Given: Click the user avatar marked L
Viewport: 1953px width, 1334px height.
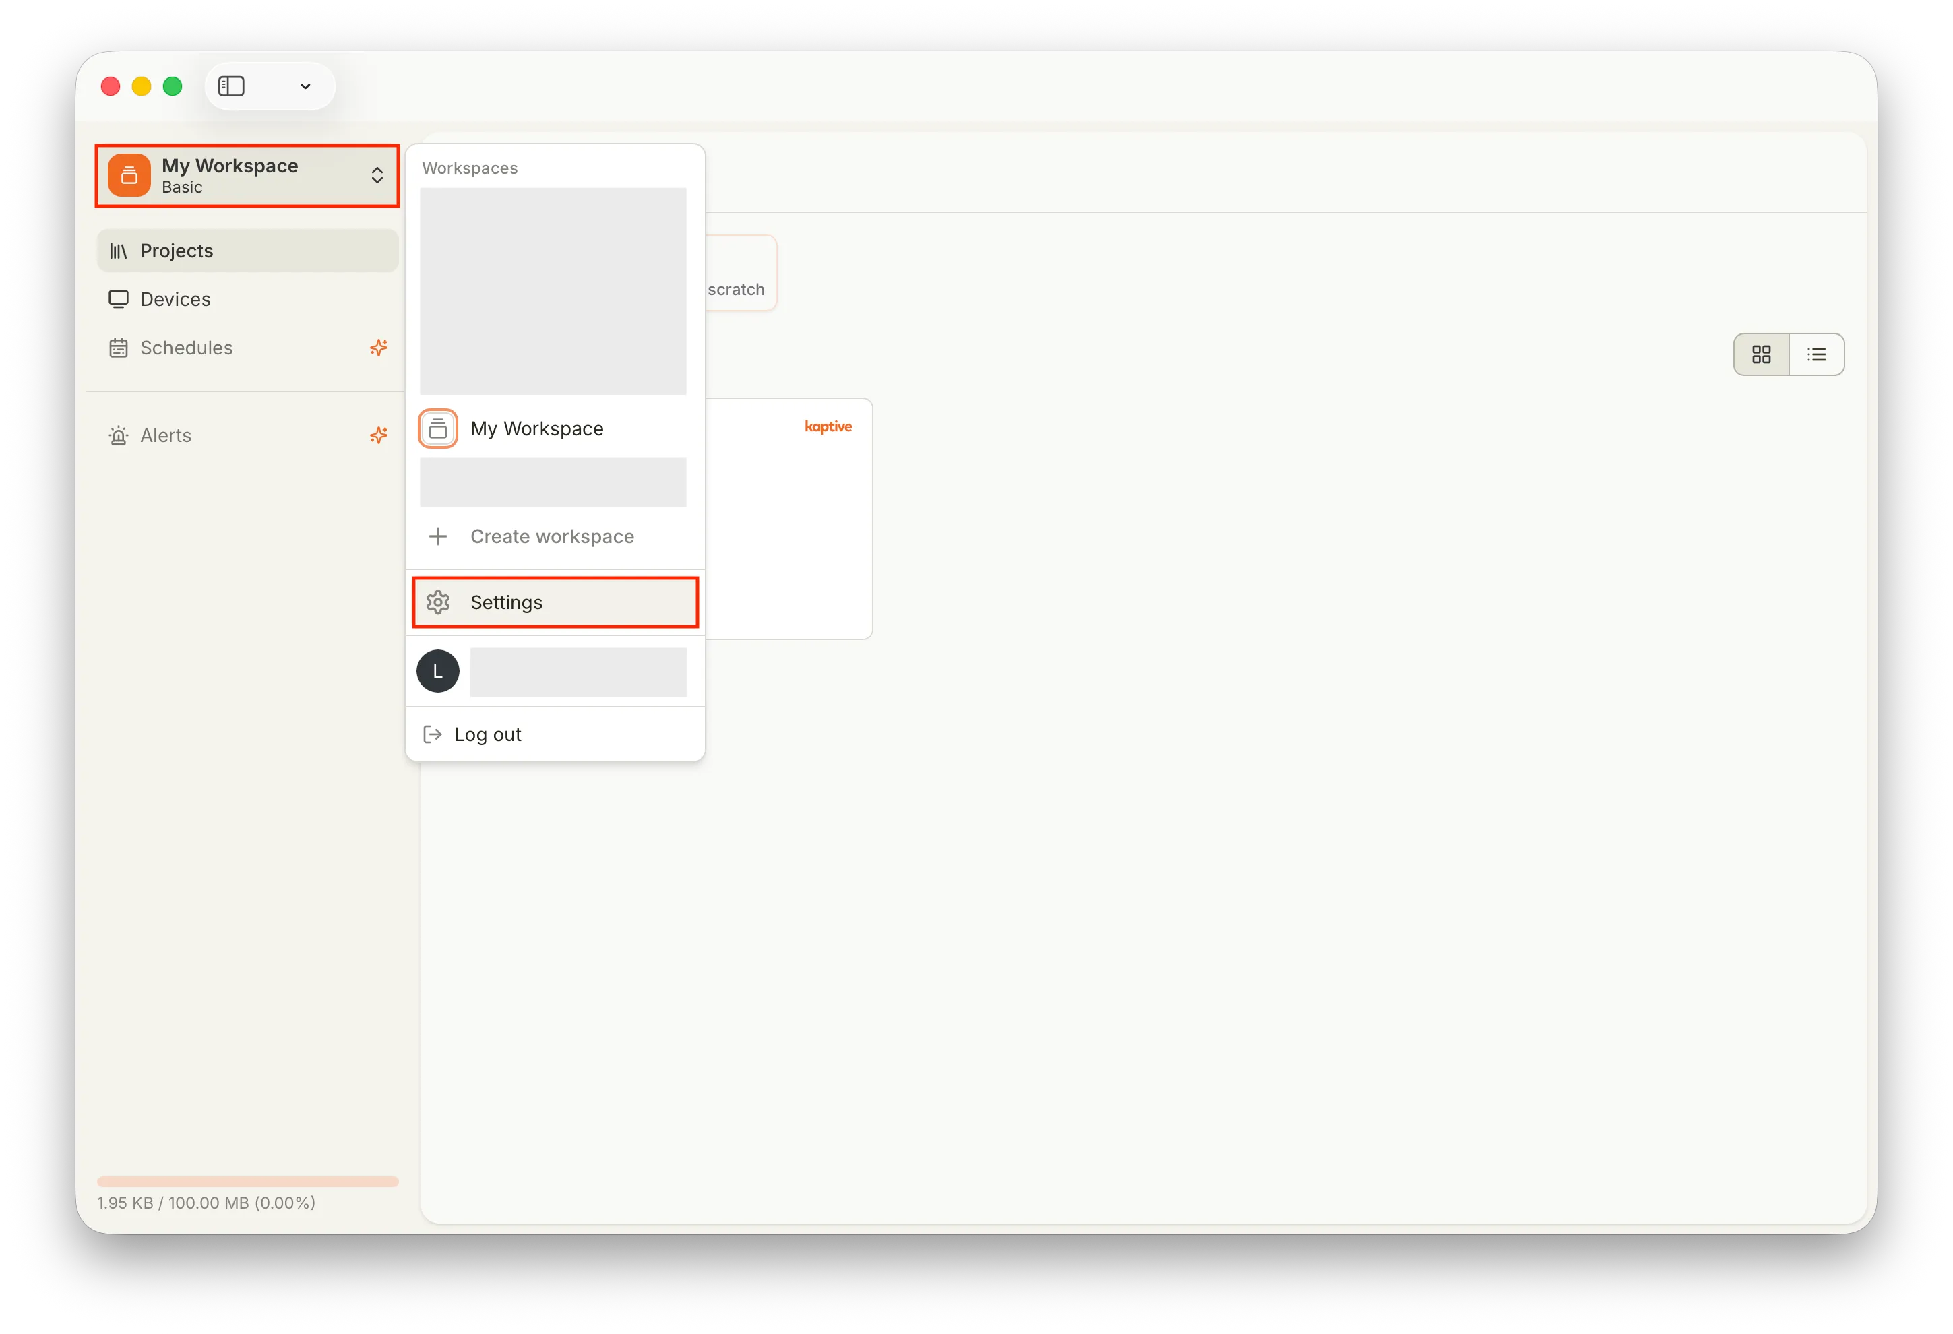Looking at the screenshot, I should pos(438,671).
